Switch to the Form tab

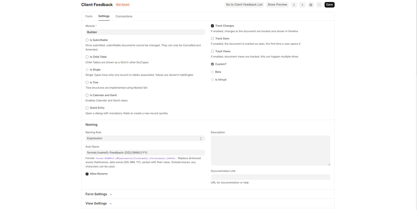(89, 16)
